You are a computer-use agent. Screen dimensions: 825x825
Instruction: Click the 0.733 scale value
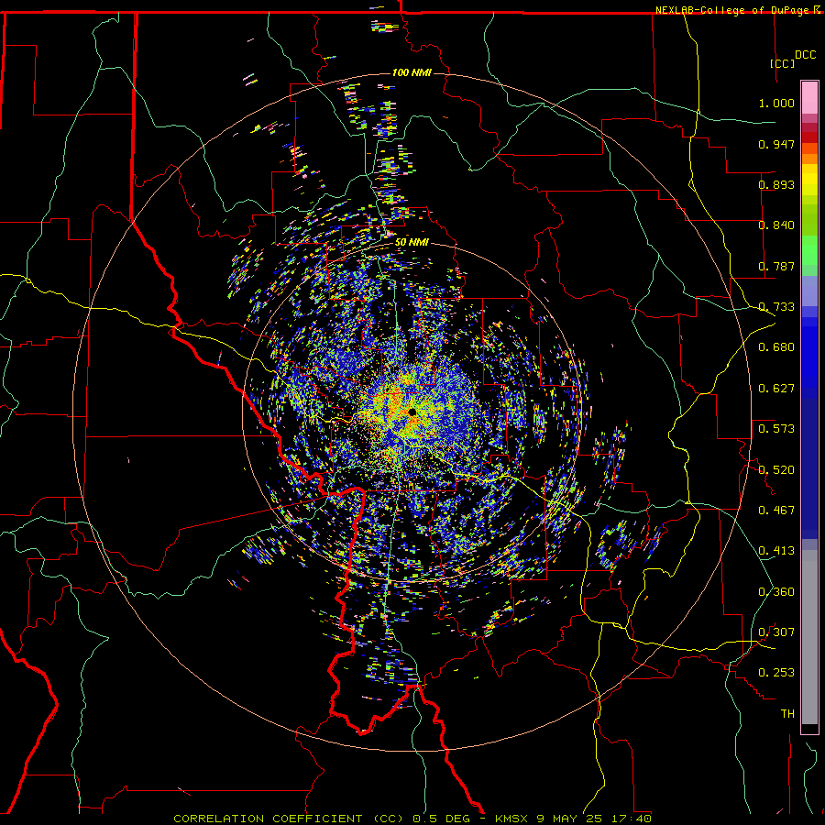(x=776, y=307)
